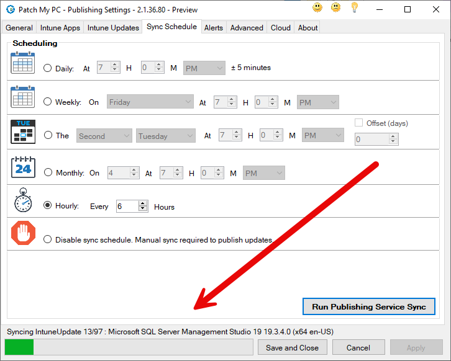
Task: Open the Weekly AM/PM dropdown
Action: 318,102
